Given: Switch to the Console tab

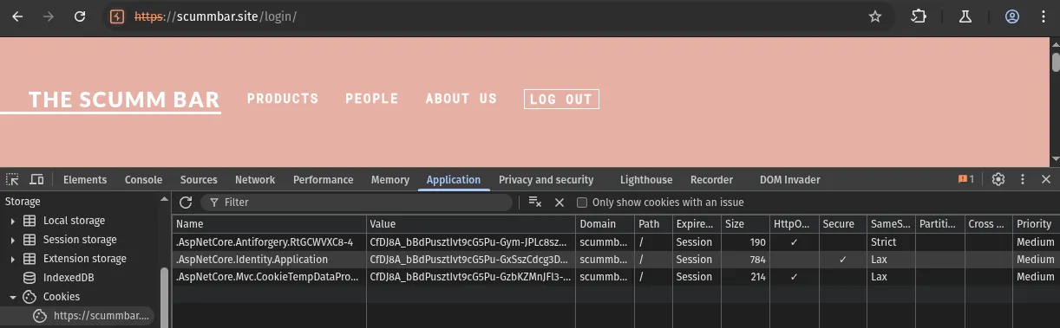Looking at the screenshot, I should pyautogui.click(x=143, y=180).
